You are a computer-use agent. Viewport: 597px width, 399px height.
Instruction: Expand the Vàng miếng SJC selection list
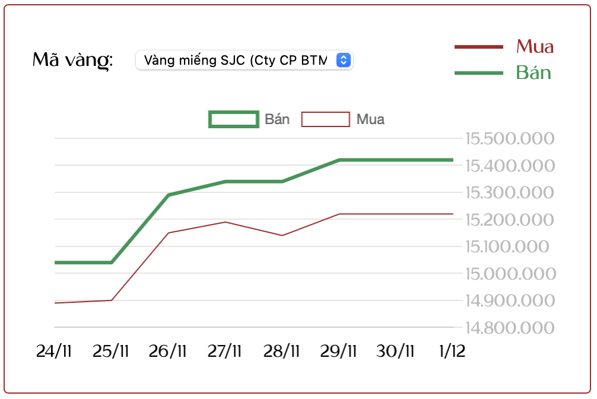[243, 60]
